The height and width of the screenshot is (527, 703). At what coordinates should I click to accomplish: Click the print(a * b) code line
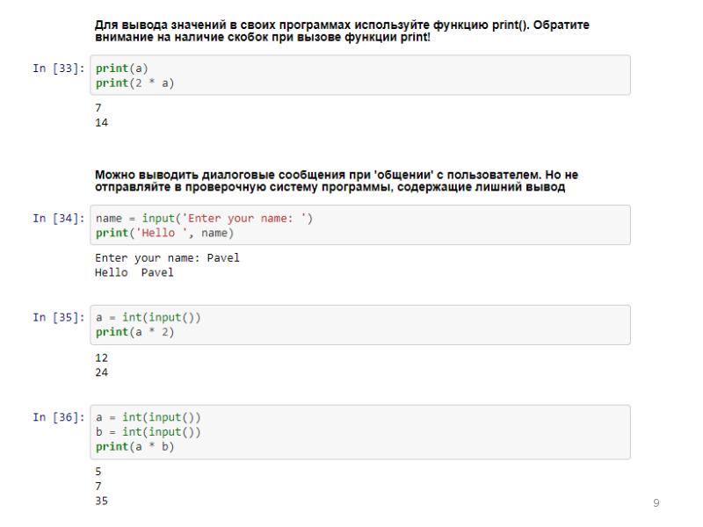(134, 447)
